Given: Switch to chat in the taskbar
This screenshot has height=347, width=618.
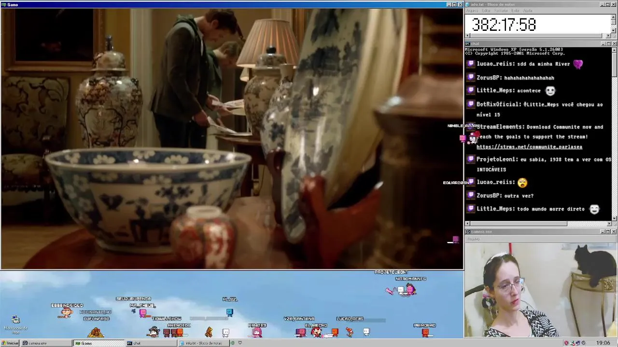Looking at the screenshot, I should [151, 343].
